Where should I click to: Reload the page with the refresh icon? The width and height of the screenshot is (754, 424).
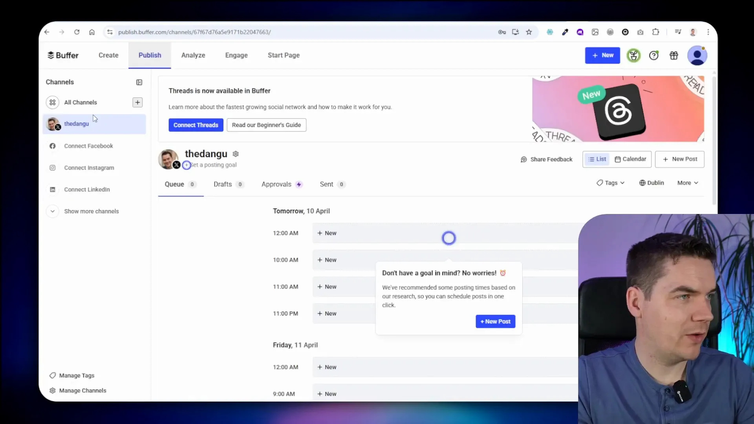[x=77, y=32]
